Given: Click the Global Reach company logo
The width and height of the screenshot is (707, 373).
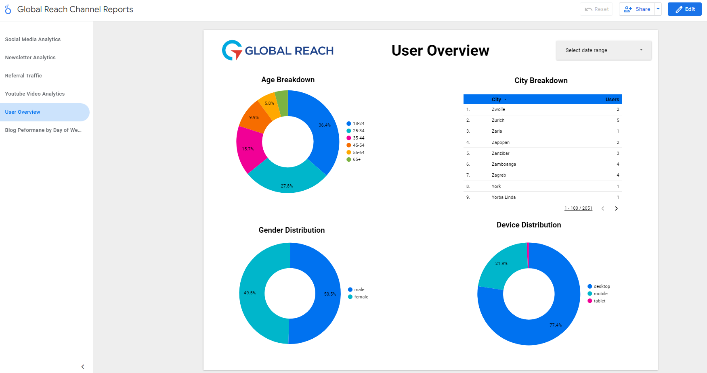Looking at the screenshot, I should [x=277, y=50].
